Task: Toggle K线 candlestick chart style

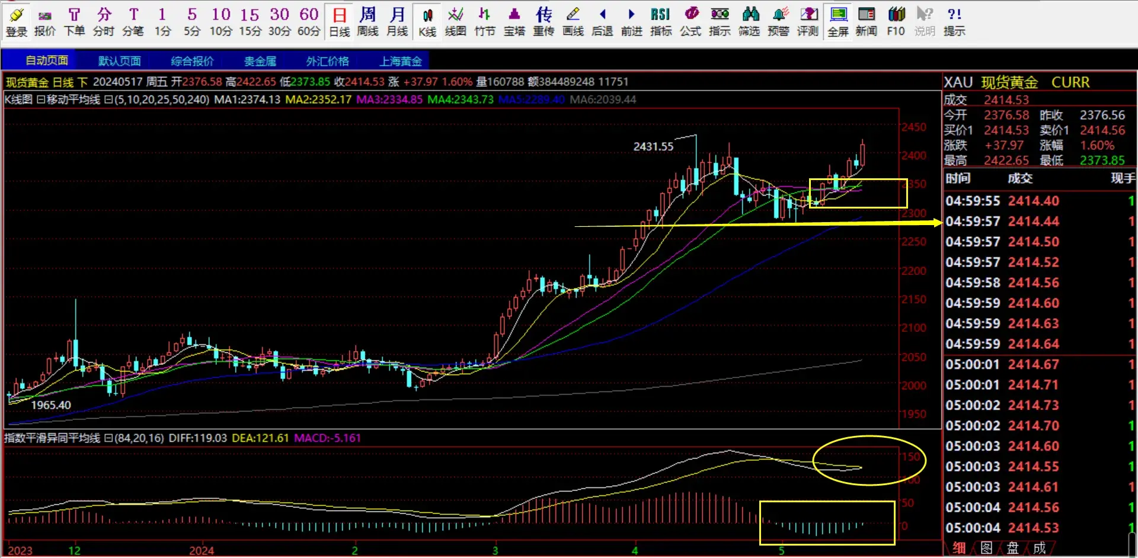Action: [427, 21]
